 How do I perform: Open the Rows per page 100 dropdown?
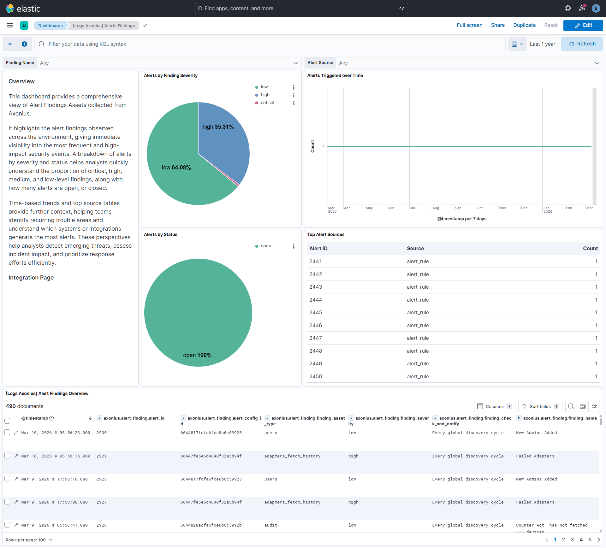click(29, 540)
